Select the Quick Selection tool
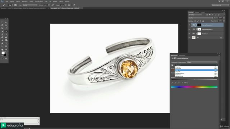Screen dimensions: 230x129 point(6,25)
